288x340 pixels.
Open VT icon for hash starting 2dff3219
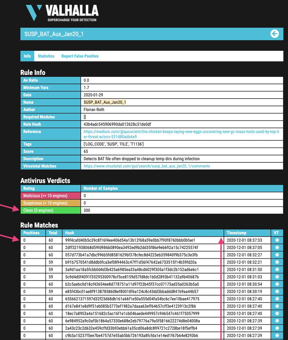277,248
